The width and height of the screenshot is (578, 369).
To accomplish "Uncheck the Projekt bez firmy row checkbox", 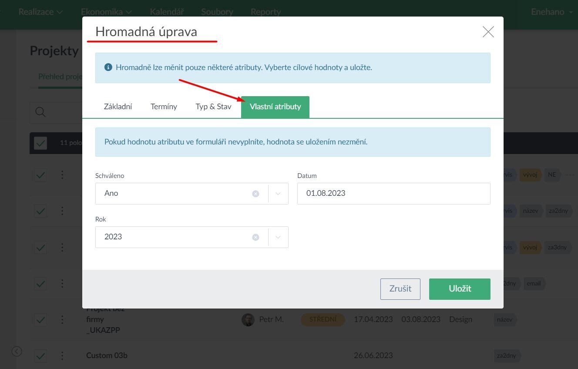I will 40,319.
